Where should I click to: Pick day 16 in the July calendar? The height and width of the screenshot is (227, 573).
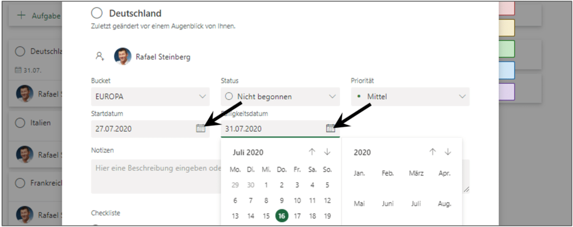[281, 216]
